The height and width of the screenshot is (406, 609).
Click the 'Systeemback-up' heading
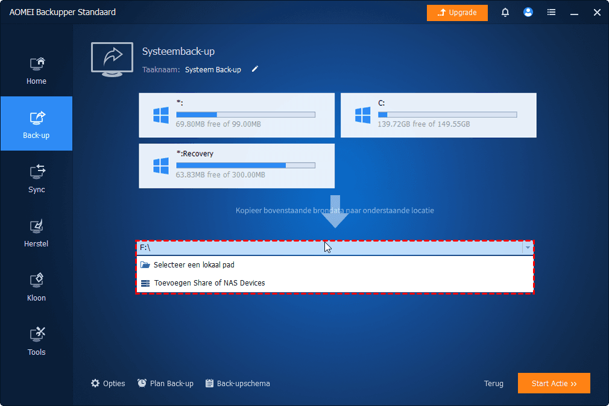[178, 51]
